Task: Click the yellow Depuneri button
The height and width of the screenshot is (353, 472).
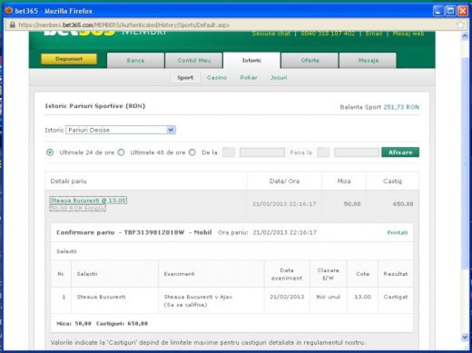Action: click(x=69, y=59)
